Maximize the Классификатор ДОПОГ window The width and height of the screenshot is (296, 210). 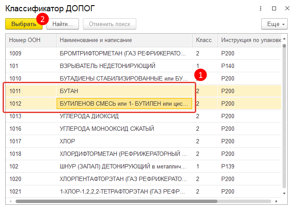point(274,8)
